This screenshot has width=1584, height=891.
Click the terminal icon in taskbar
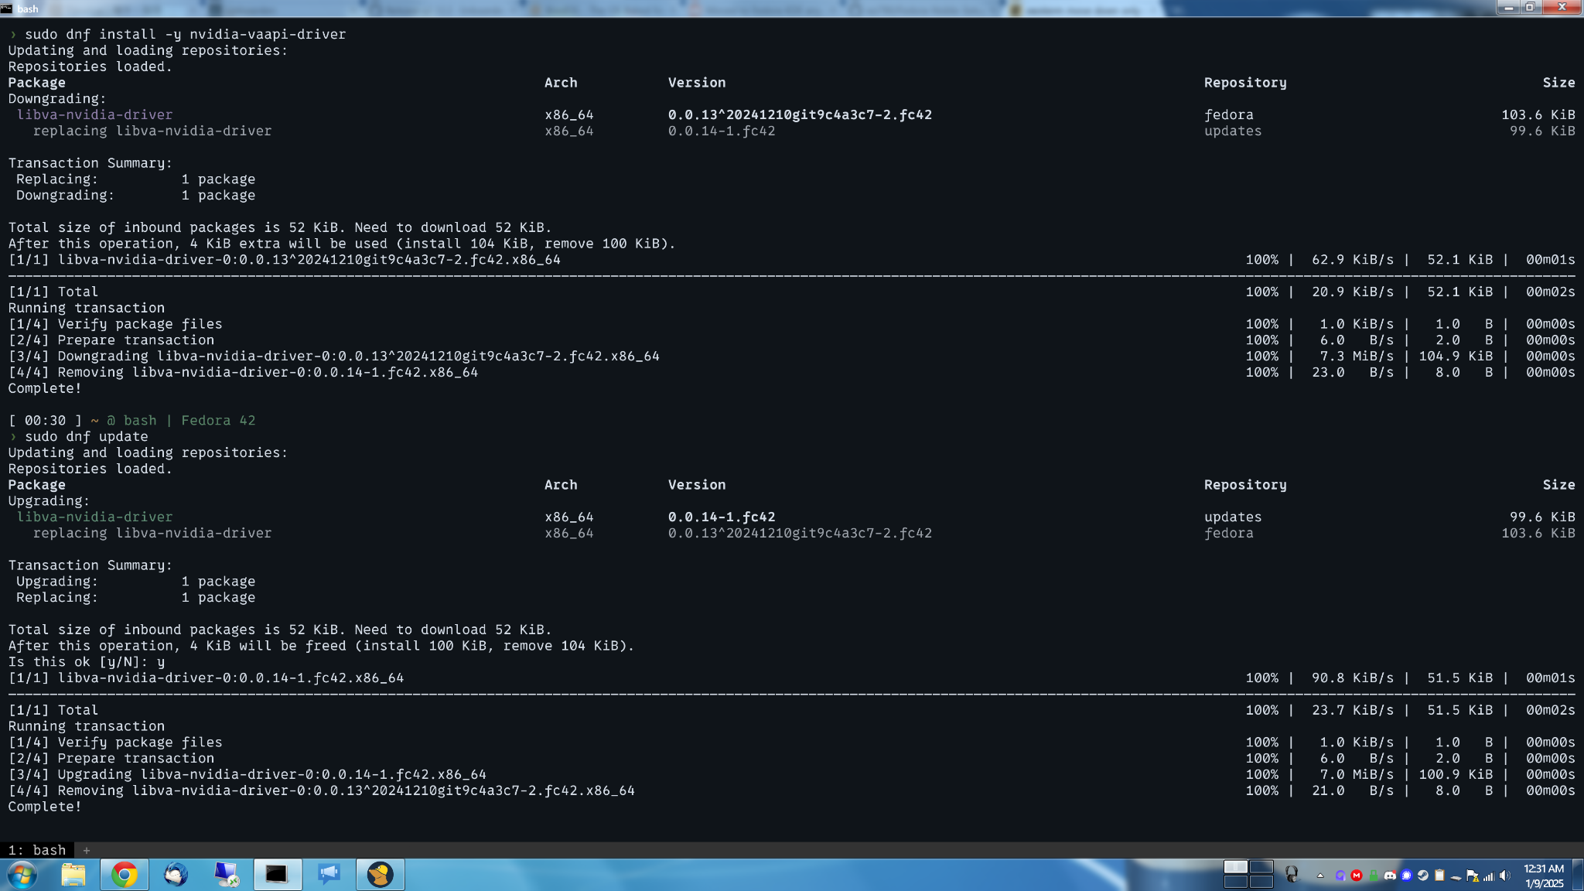[x=277, y=875]
